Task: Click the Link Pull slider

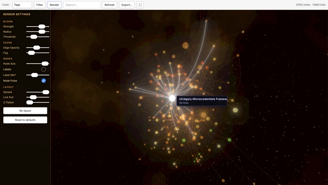Action: point(38,97)
